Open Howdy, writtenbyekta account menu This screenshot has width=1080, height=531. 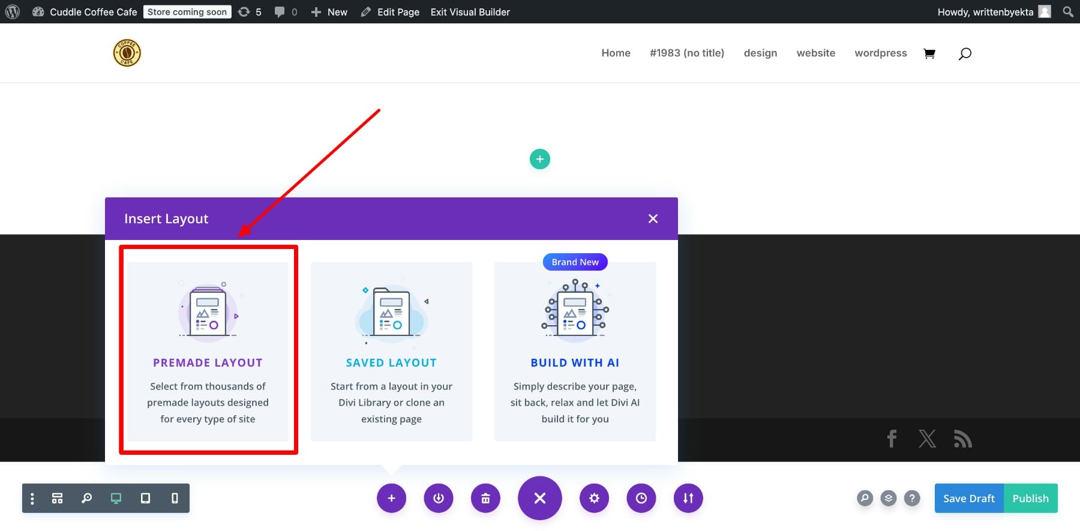[x=994, y=11]
